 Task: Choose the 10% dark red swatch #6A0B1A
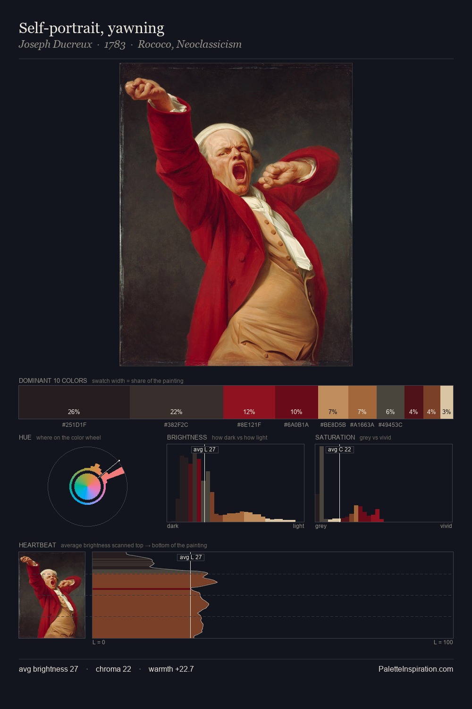pyautogui.click(x=296, y=402)
